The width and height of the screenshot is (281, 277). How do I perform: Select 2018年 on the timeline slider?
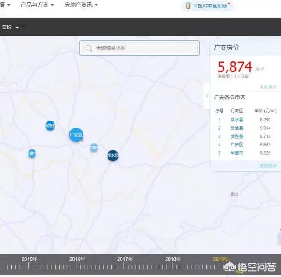[173, 259]
